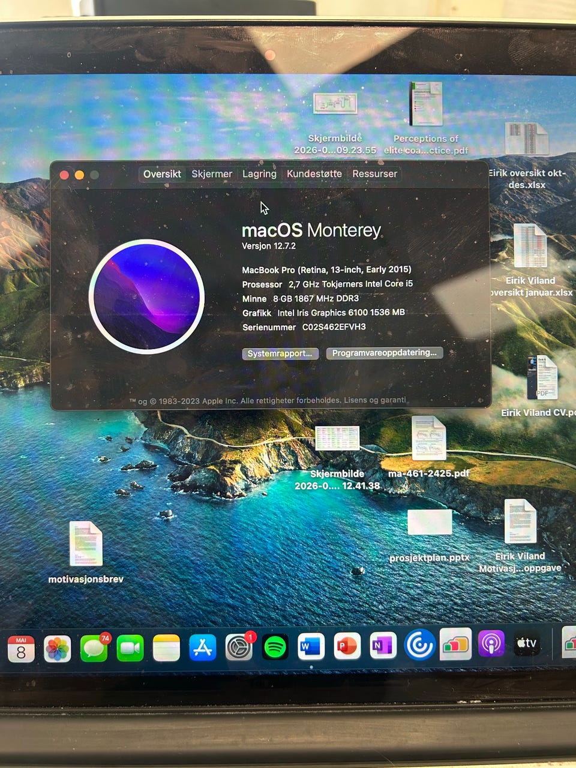Launch the Apple TV app in Dock

click(527, 644)
